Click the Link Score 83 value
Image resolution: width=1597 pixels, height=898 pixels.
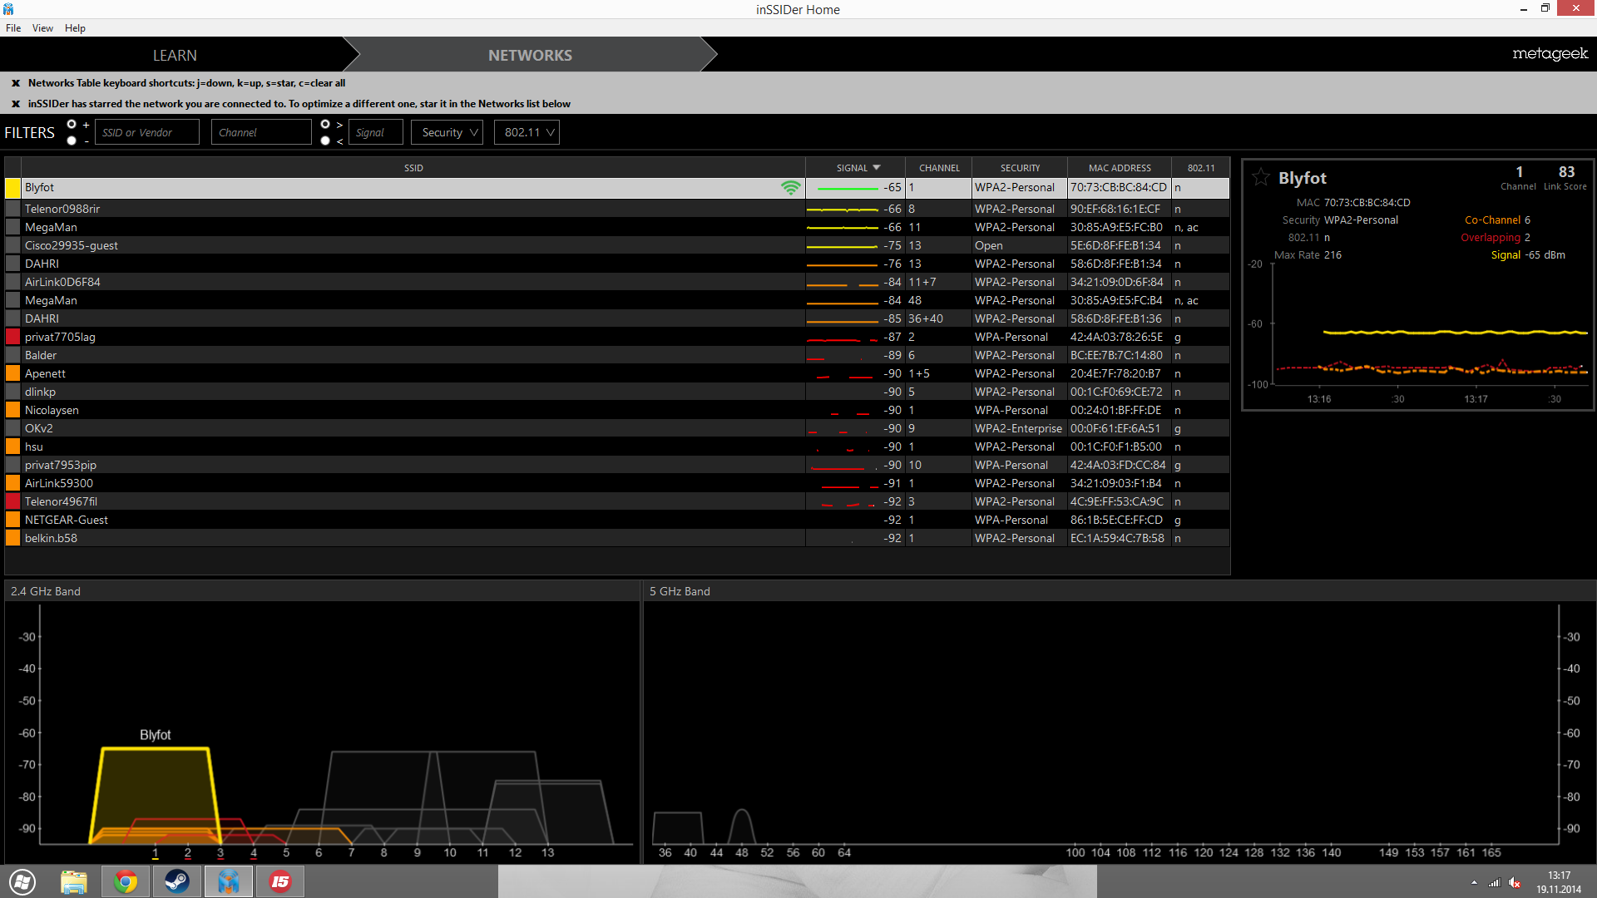point(1566,172)
